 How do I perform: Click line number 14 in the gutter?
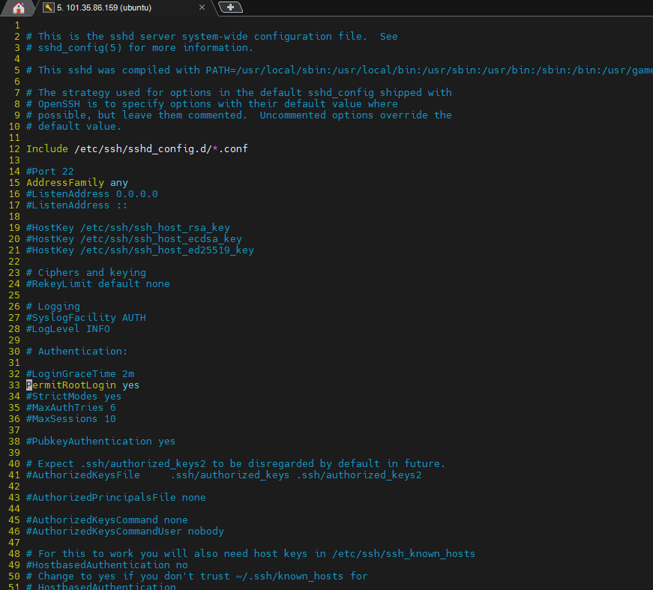pyautogui.click(x=13, y=171)
